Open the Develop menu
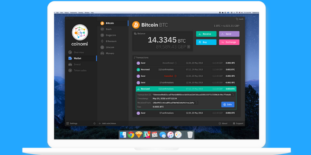 pyautogui.click(x=81, y=13)
